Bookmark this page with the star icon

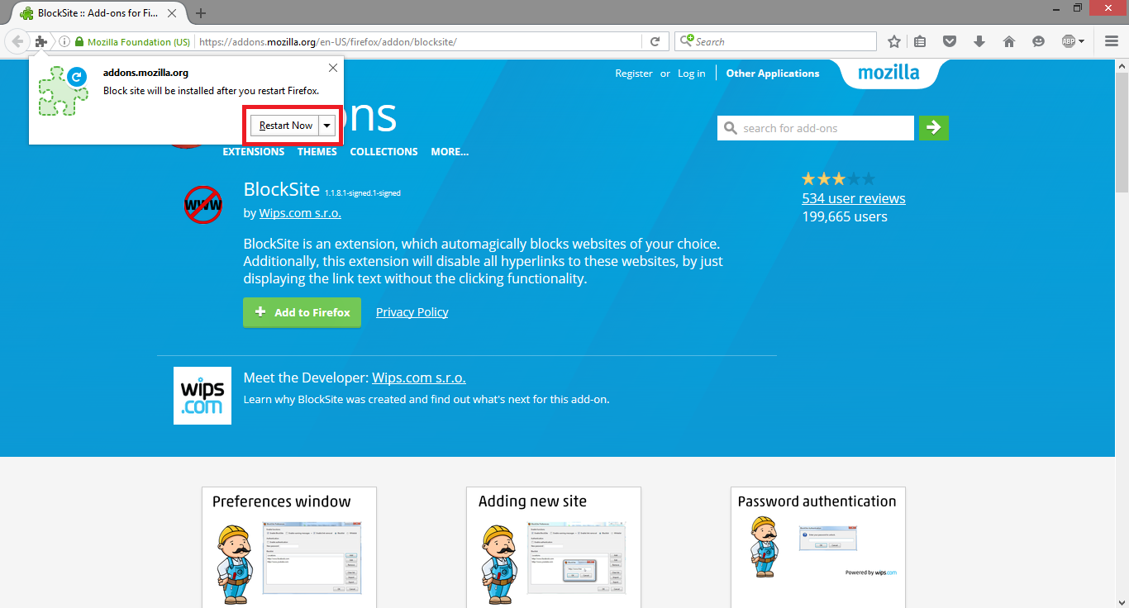click(893, 41)
